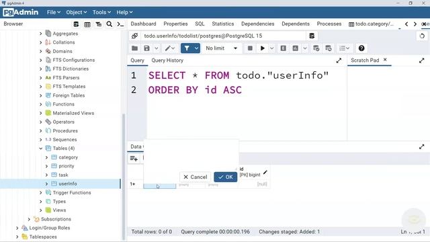Expand the Functions tree node

(x=40, y=104)
